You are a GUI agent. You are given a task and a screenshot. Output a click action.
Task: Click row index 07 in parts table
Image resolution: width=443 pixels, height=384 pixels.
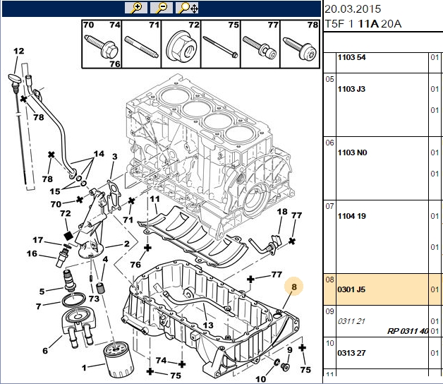coord(329,206)
